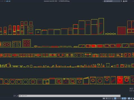This screenshot has height=100, width=134.
Task: Click the search box in title bar
Action: click(112, 1)
